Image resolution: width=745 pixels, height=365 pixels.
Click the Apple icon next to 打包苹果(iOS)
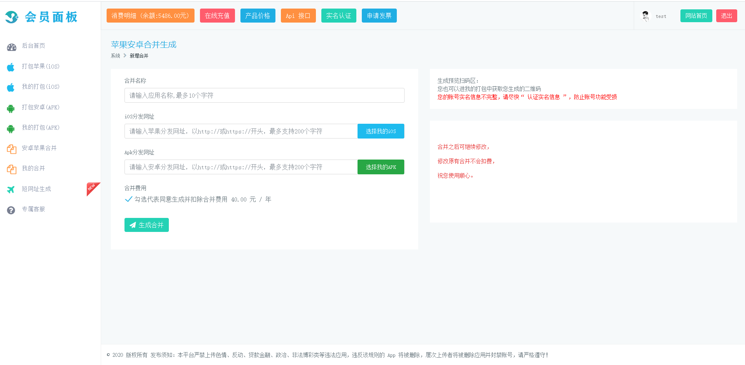11,67
